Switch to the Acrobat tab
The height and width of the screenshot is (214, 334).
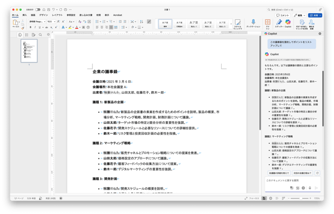click(x=117, y=15)
